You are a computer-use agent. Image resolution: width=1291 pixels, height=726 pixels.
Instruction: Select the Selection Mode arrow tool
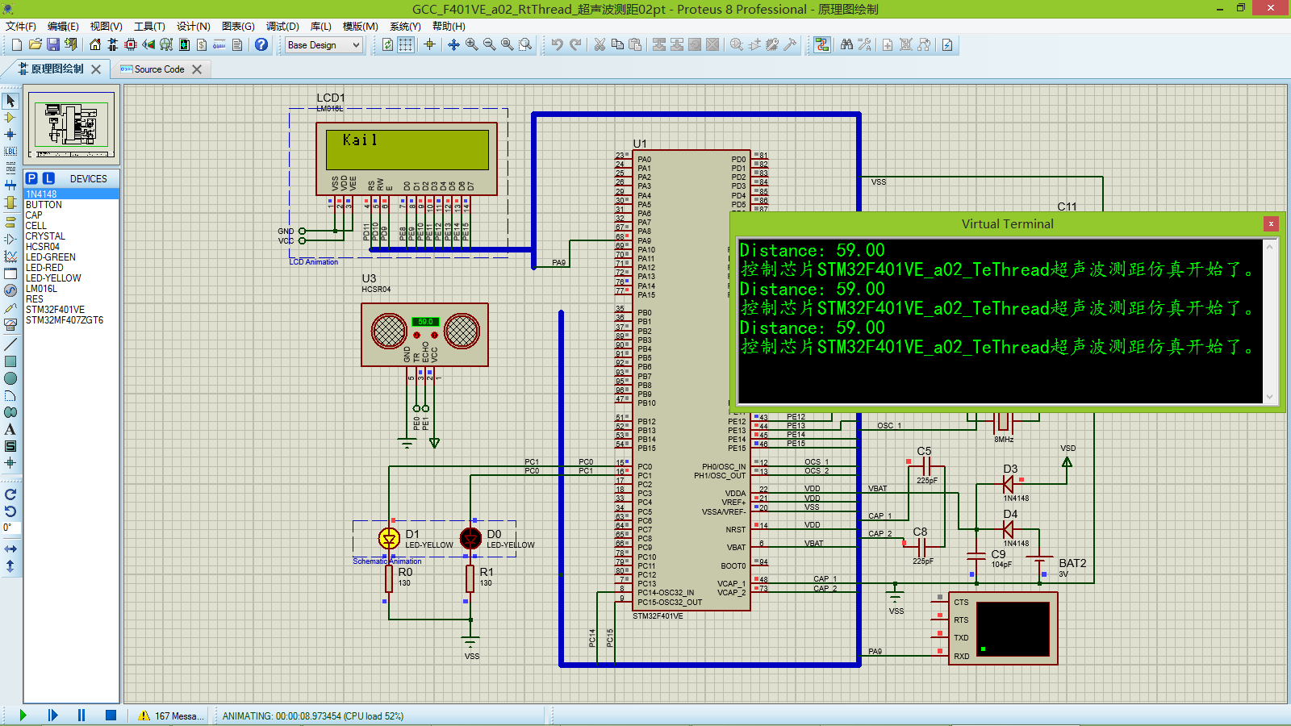point(10,101)
